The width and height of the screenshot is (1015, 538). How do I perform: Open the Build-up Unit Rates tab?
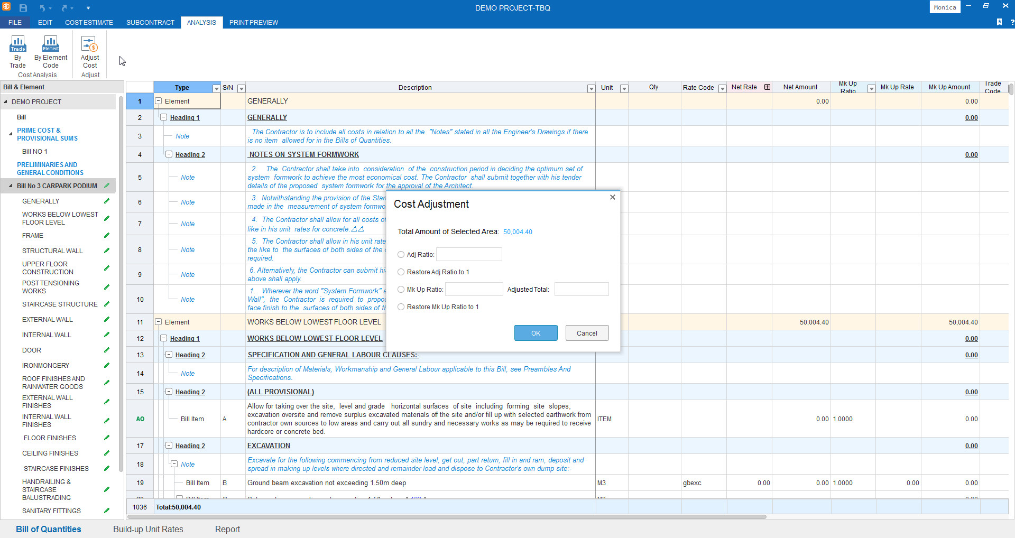(x=148, y=529)
